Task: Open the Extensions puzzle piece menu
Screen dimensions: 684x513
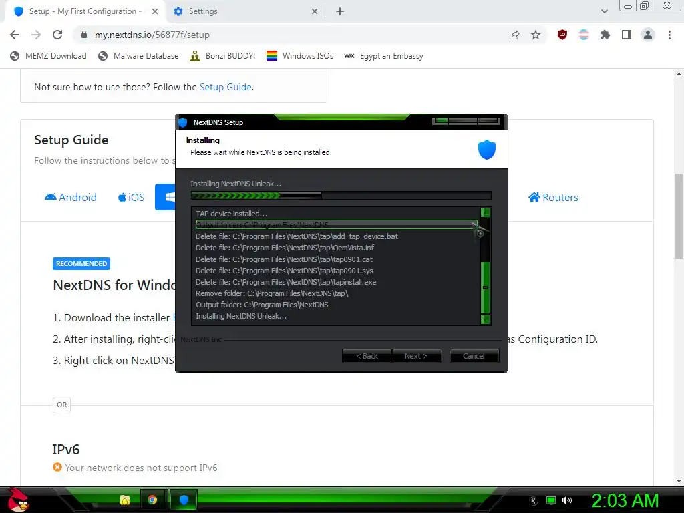Action: 605,35
